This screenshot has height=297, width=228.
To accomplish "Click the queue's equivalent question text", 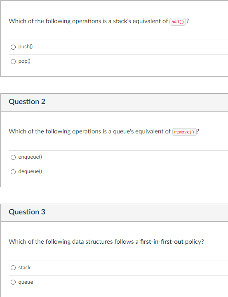I will click(x=104, y=131).
